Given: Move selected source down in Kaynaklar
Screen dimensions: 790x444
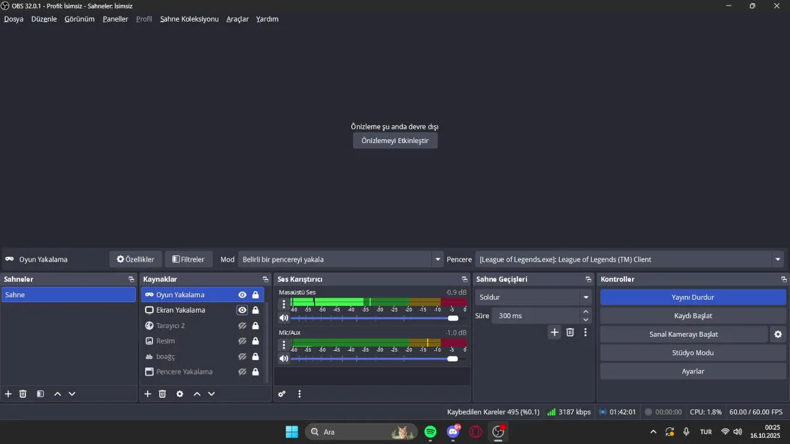Looking at the screenshot, I should point(212,394).
